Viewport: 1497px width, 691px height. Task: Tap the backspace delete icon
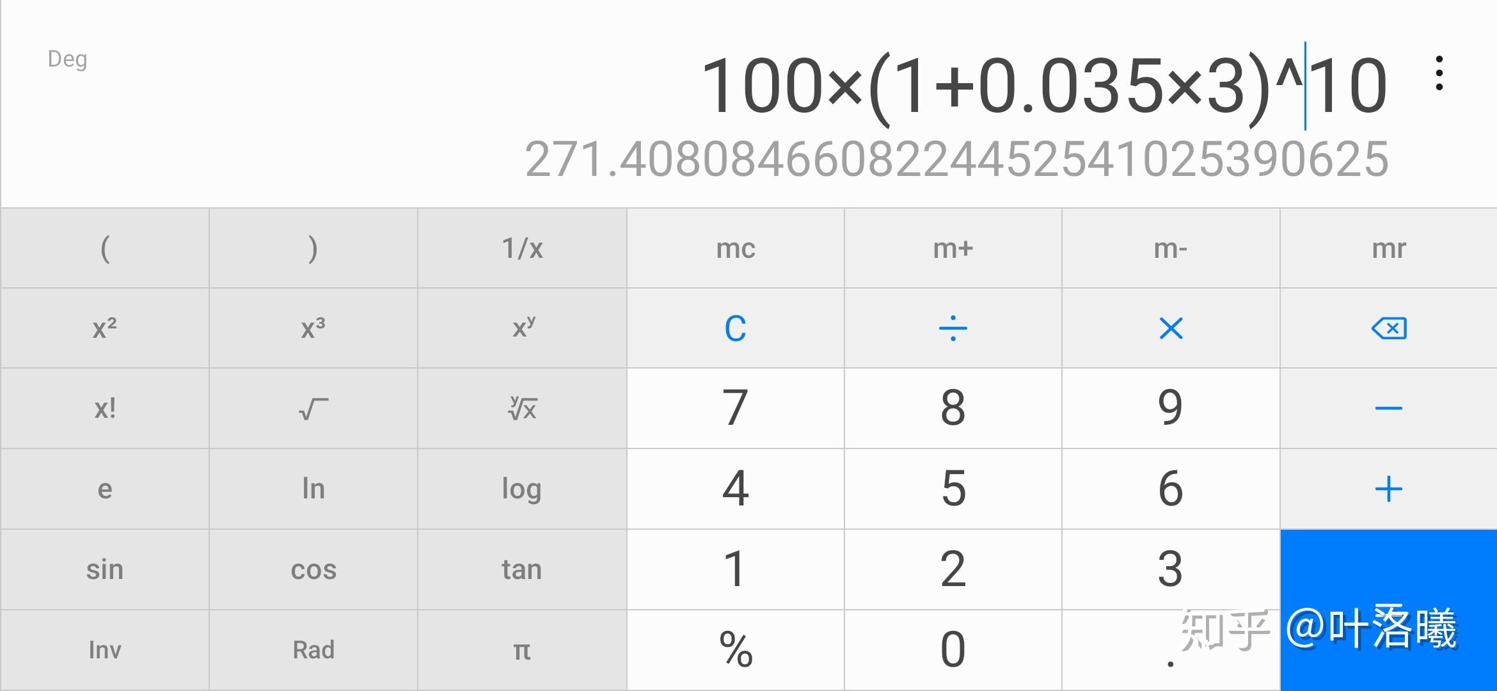pyautogui.click(x=1388, y=328)
